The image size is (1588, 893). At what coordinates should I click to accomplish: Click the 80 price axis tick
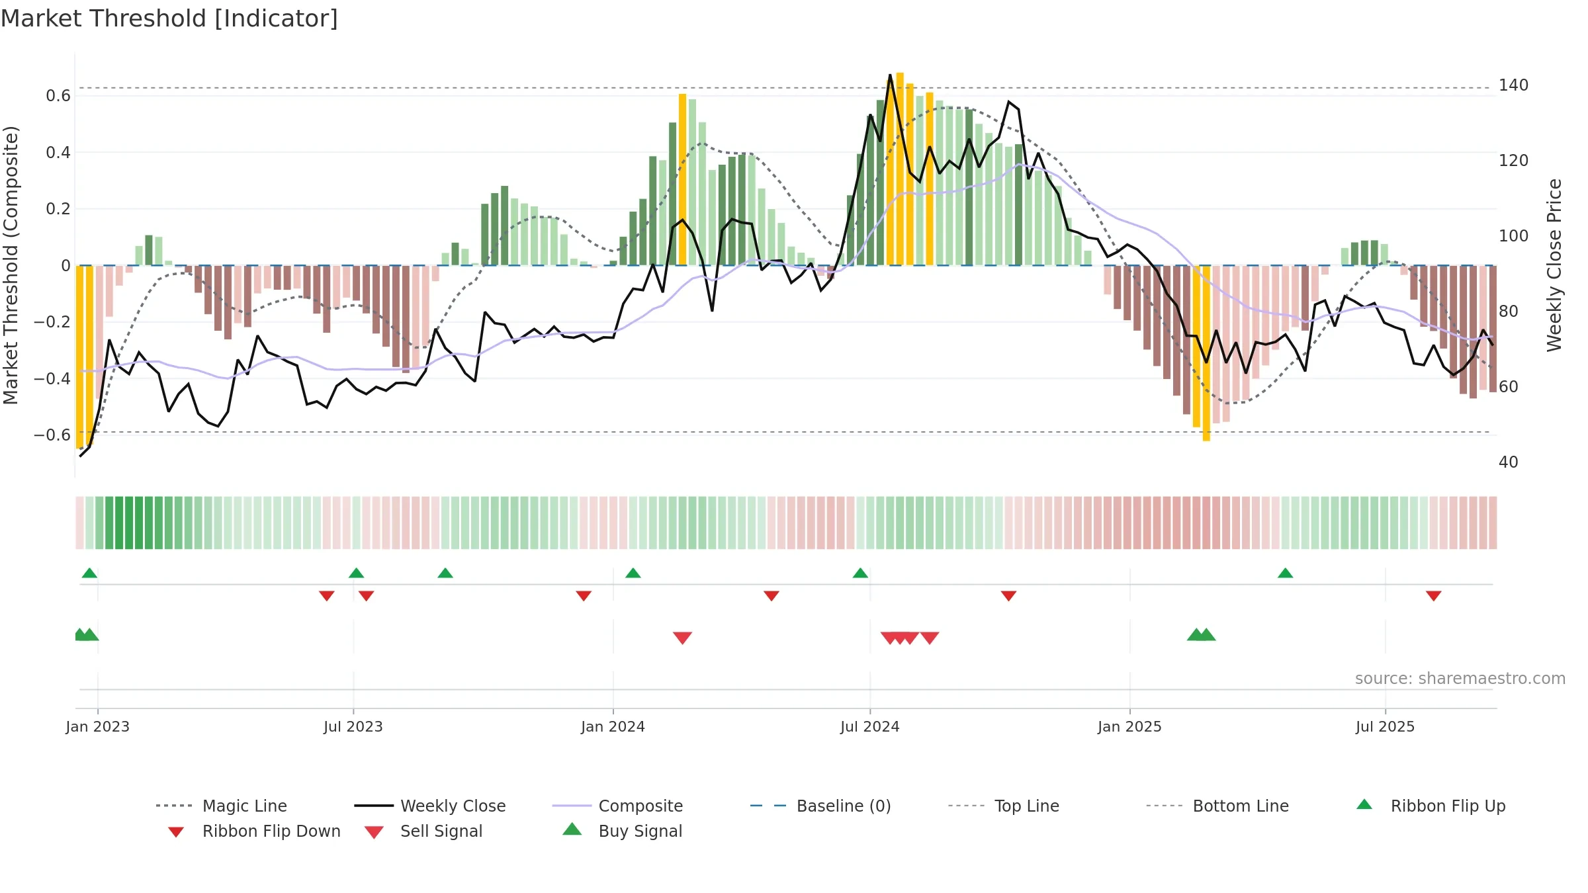(x=1509, y=312)
